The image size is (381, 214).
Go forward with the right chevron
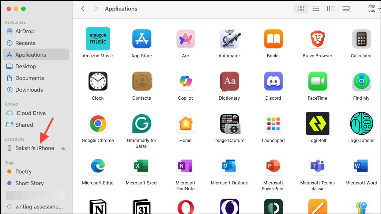(96, 8)
